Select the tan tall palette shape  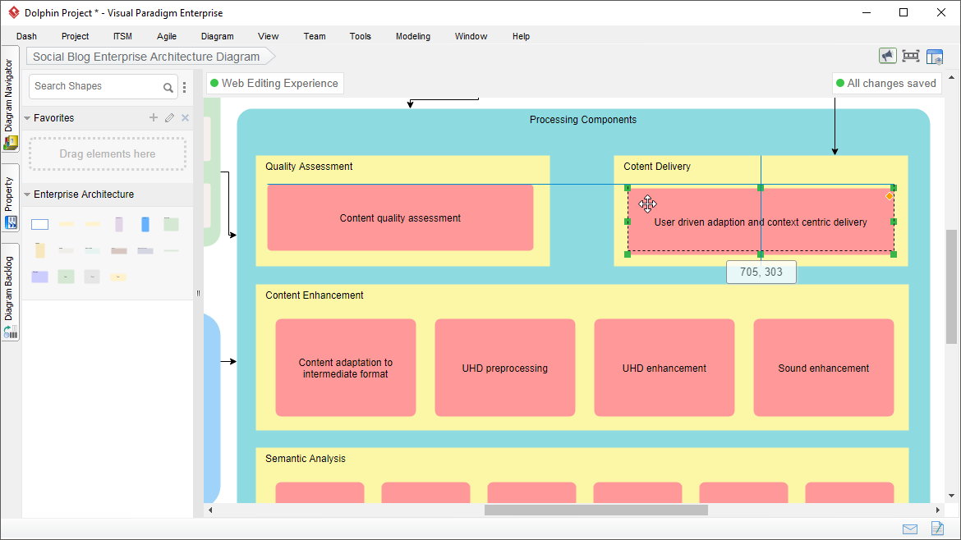tap(40, 250)
